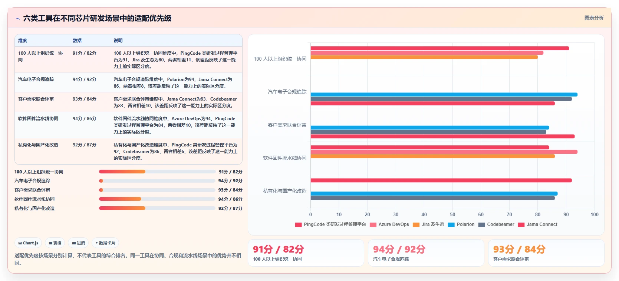
Task: Click the 数据 column header
Action: click(x=77, y=41)
